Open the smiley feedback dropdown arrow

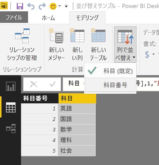[60, 6]
